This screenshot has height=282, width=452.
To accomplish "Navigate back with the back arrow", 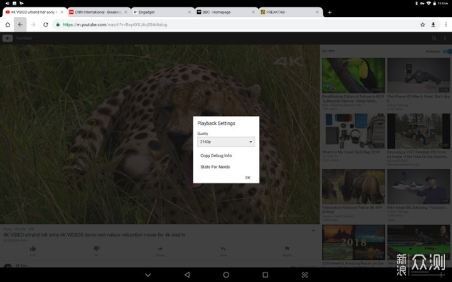I will pos(20,24).
